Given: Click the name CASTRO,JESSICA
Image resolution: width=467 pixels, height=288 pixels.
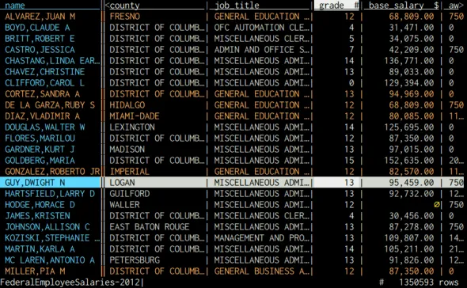Looking at the screenshot, I should 40,50.
